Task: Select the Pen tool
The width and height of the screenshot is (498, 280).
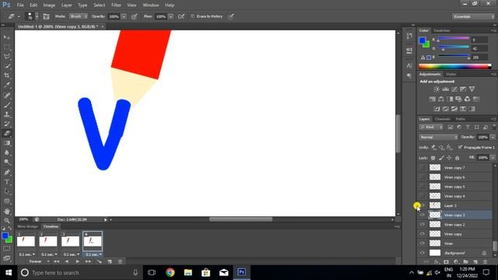Action: pos(7,173)
